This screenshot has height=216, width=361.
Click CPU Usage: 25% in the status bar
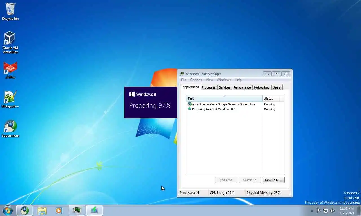point(222,193)
